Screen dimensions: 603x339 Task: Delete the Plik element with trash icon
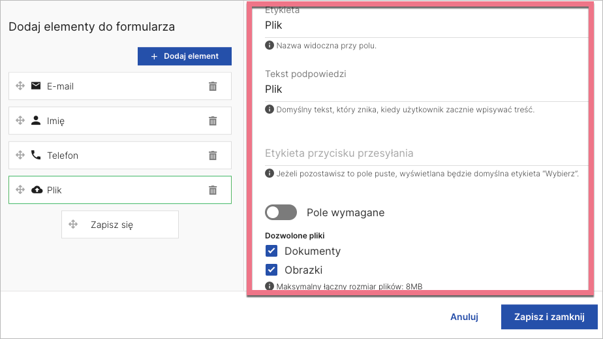point(213,190)
